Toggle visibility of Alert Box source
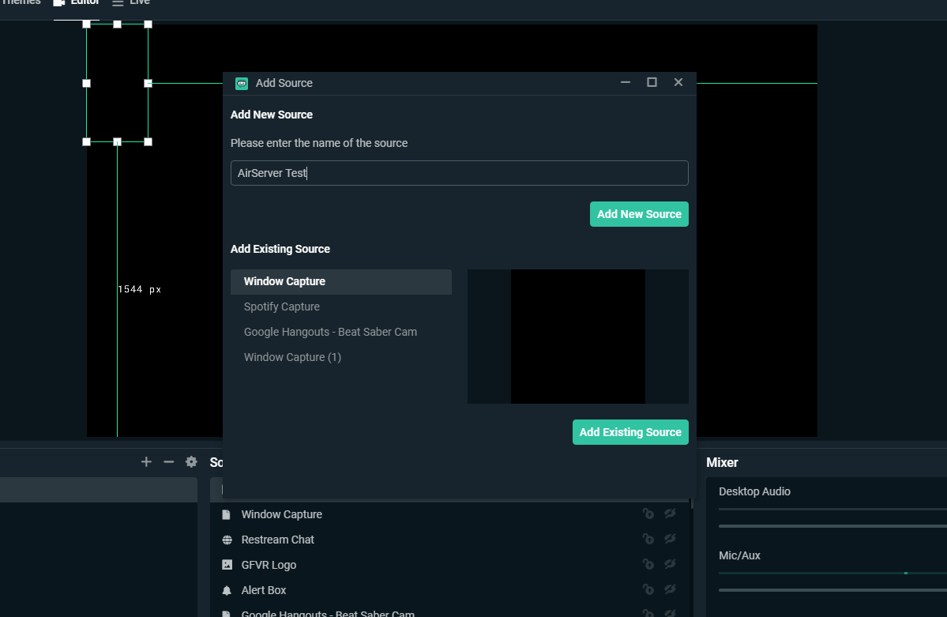Image resolution: width=947 pixels, height=617 pixels. coord(670,590)
